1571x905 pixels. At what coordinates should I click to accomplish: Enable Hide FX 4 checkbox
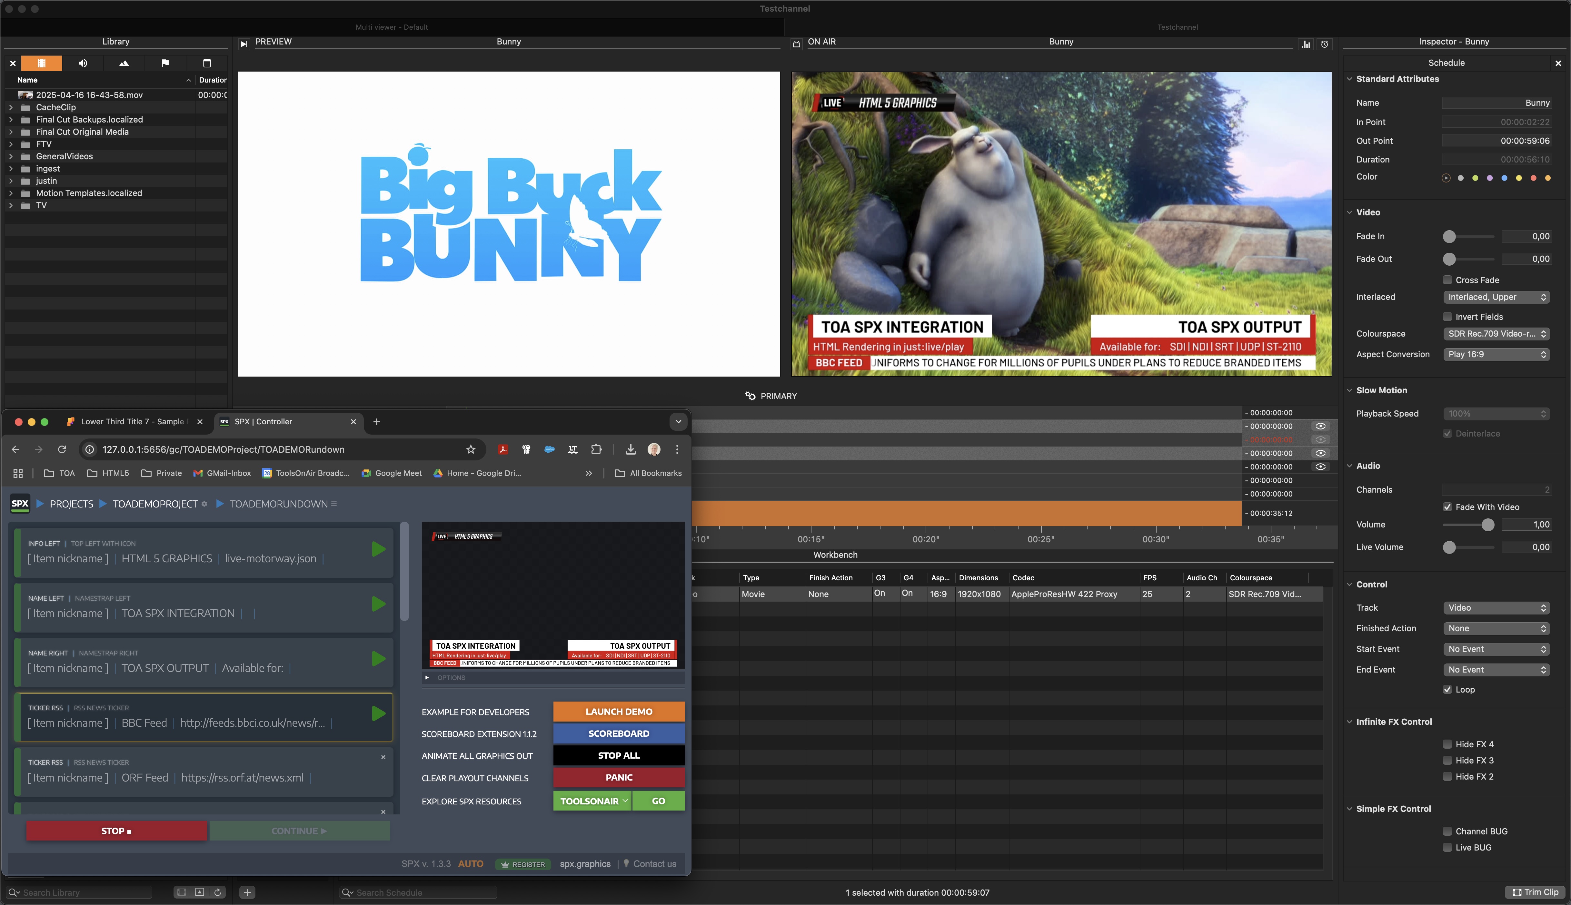1447,745
